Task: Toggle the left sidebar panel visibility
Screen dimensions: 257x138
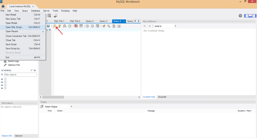Action: point(246,16)
